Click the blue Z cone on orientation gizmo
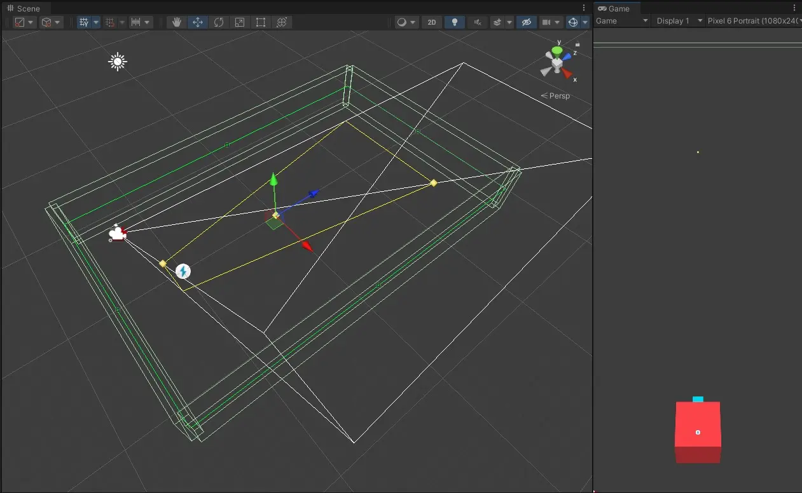802x493 pixels. (566, 57)
